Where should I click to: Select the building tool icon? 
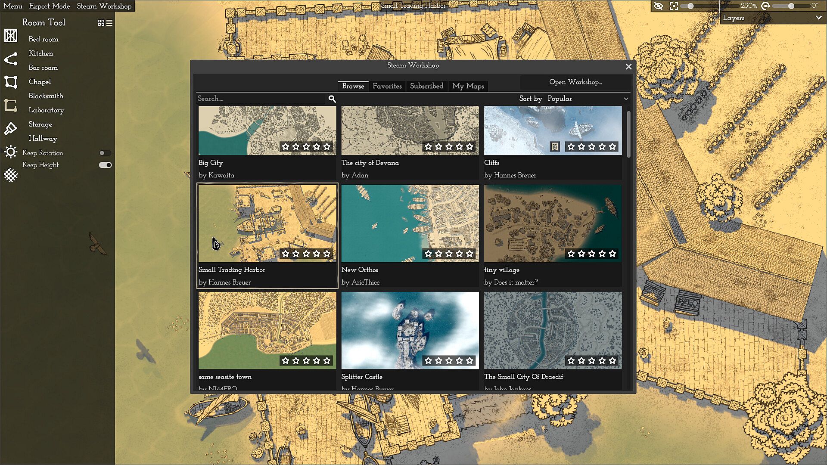click(11, 36)
